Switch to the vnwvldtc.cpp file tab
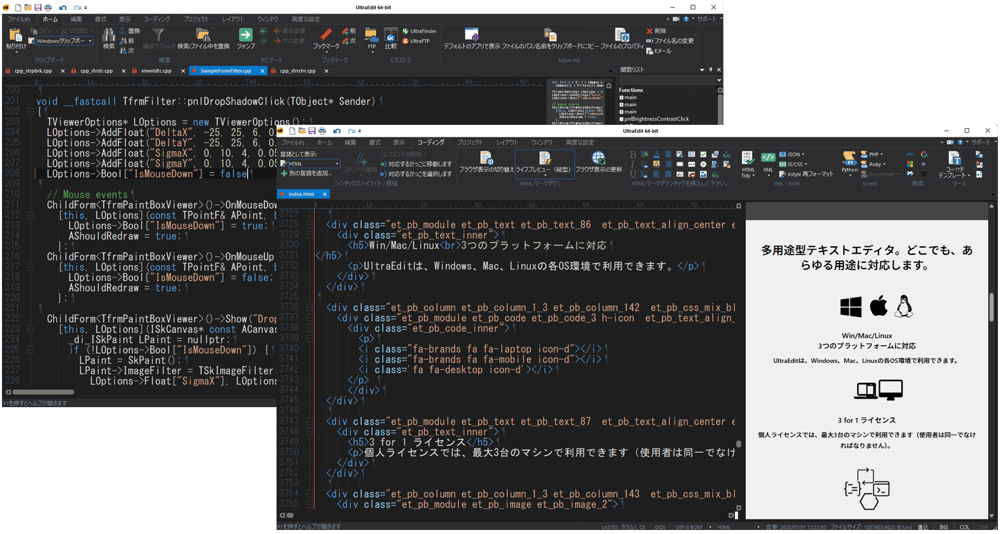Screen dimensions: 1002x534 point(156,71)
